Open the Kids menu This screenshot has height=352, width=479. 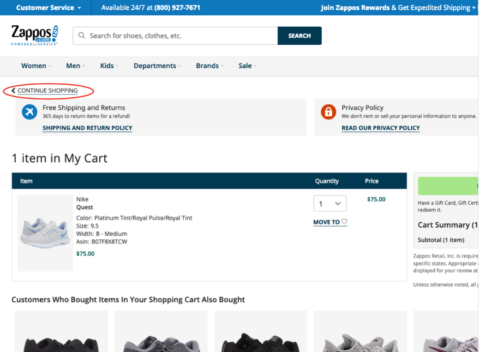point(109,66)
